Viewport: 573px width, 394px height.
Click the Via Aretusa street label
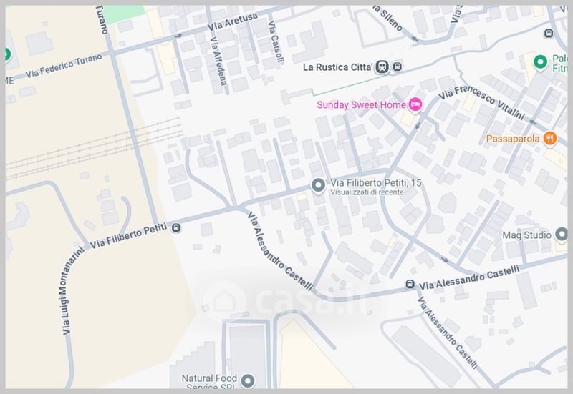click(232, 21)
